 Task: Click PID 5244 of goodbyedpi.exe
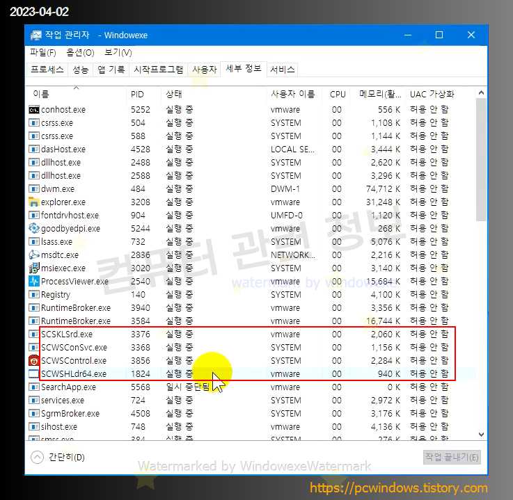coord(141,228)
